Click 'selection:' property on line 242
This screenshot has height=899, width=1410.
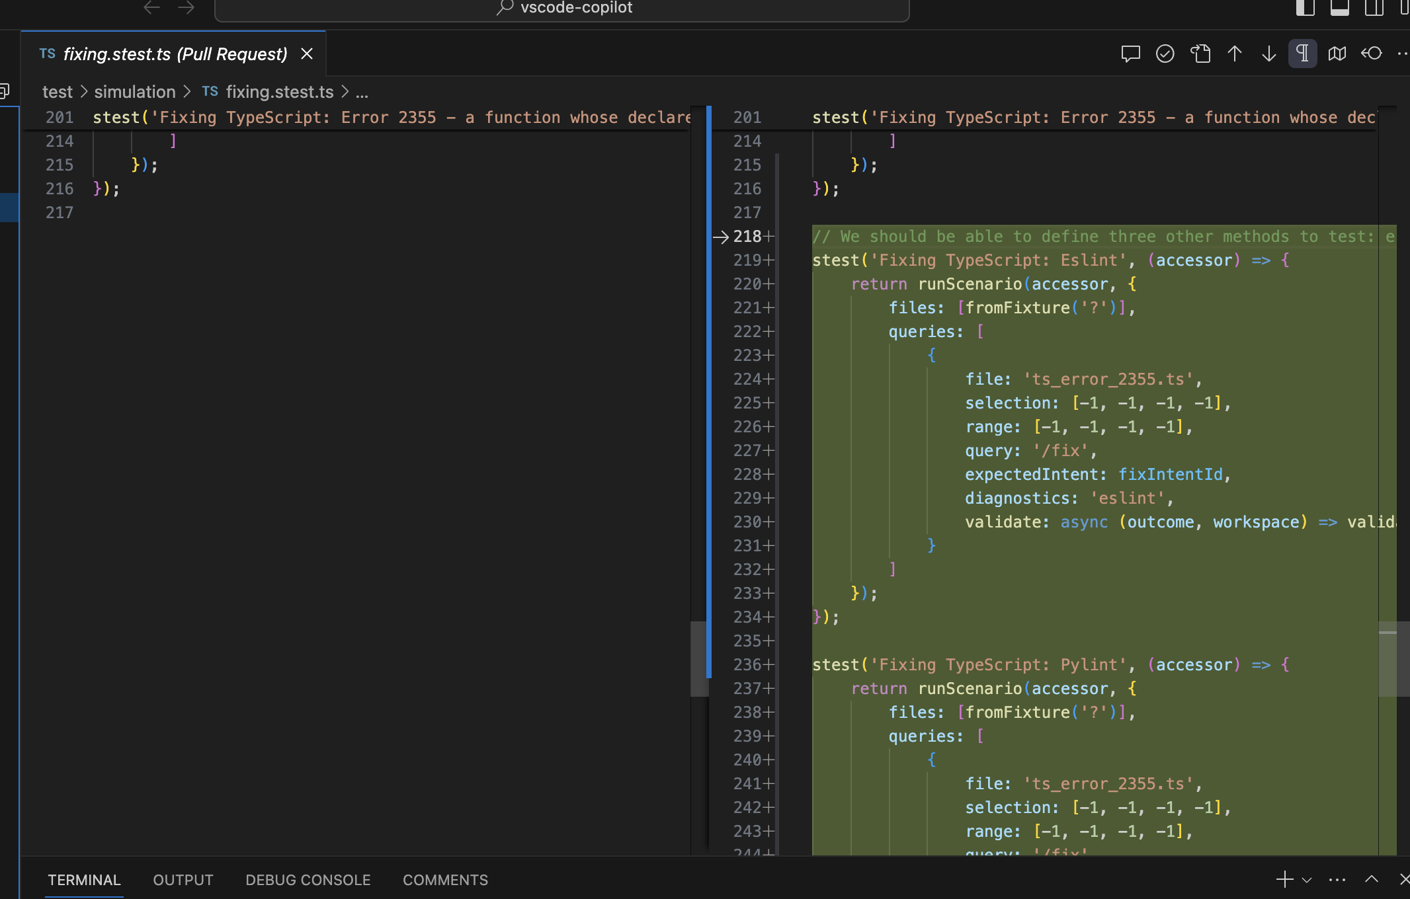tap(1012, 808)
